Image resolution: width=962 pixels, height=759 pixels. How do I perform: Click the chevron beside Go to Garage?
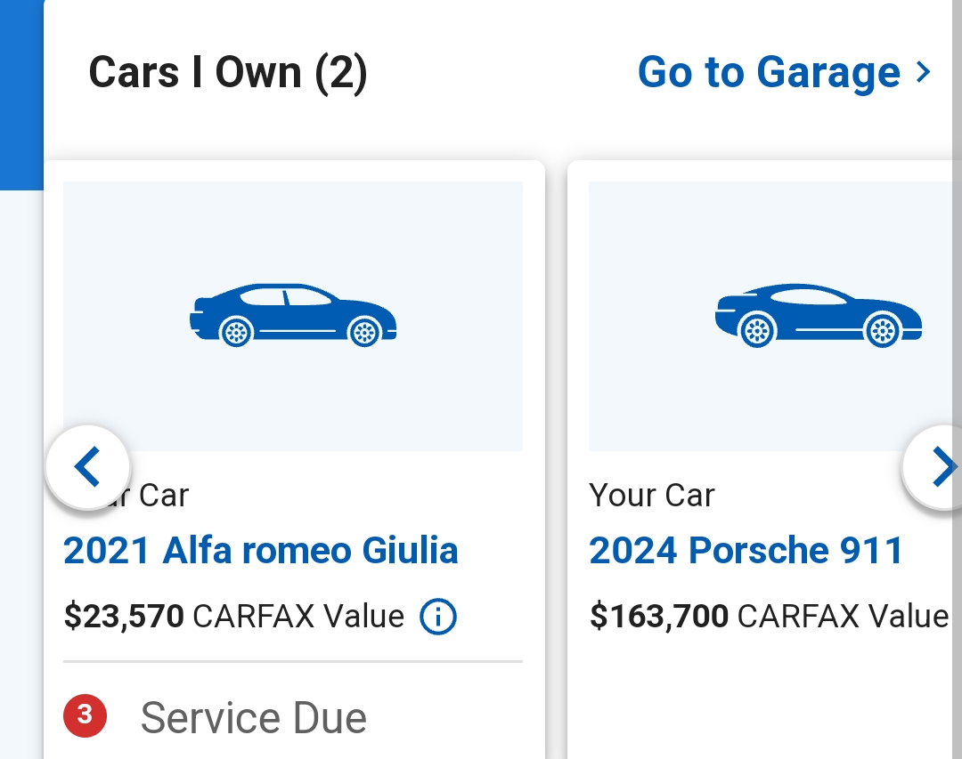point(923,72)
